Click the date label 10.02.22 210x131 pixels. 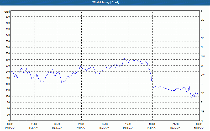199,128
